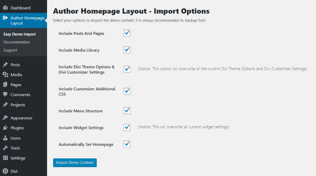Image resolution: width=316 pixels, height=176 pixels.
Task: Click the Media library icon
Action: click(5, 75)
